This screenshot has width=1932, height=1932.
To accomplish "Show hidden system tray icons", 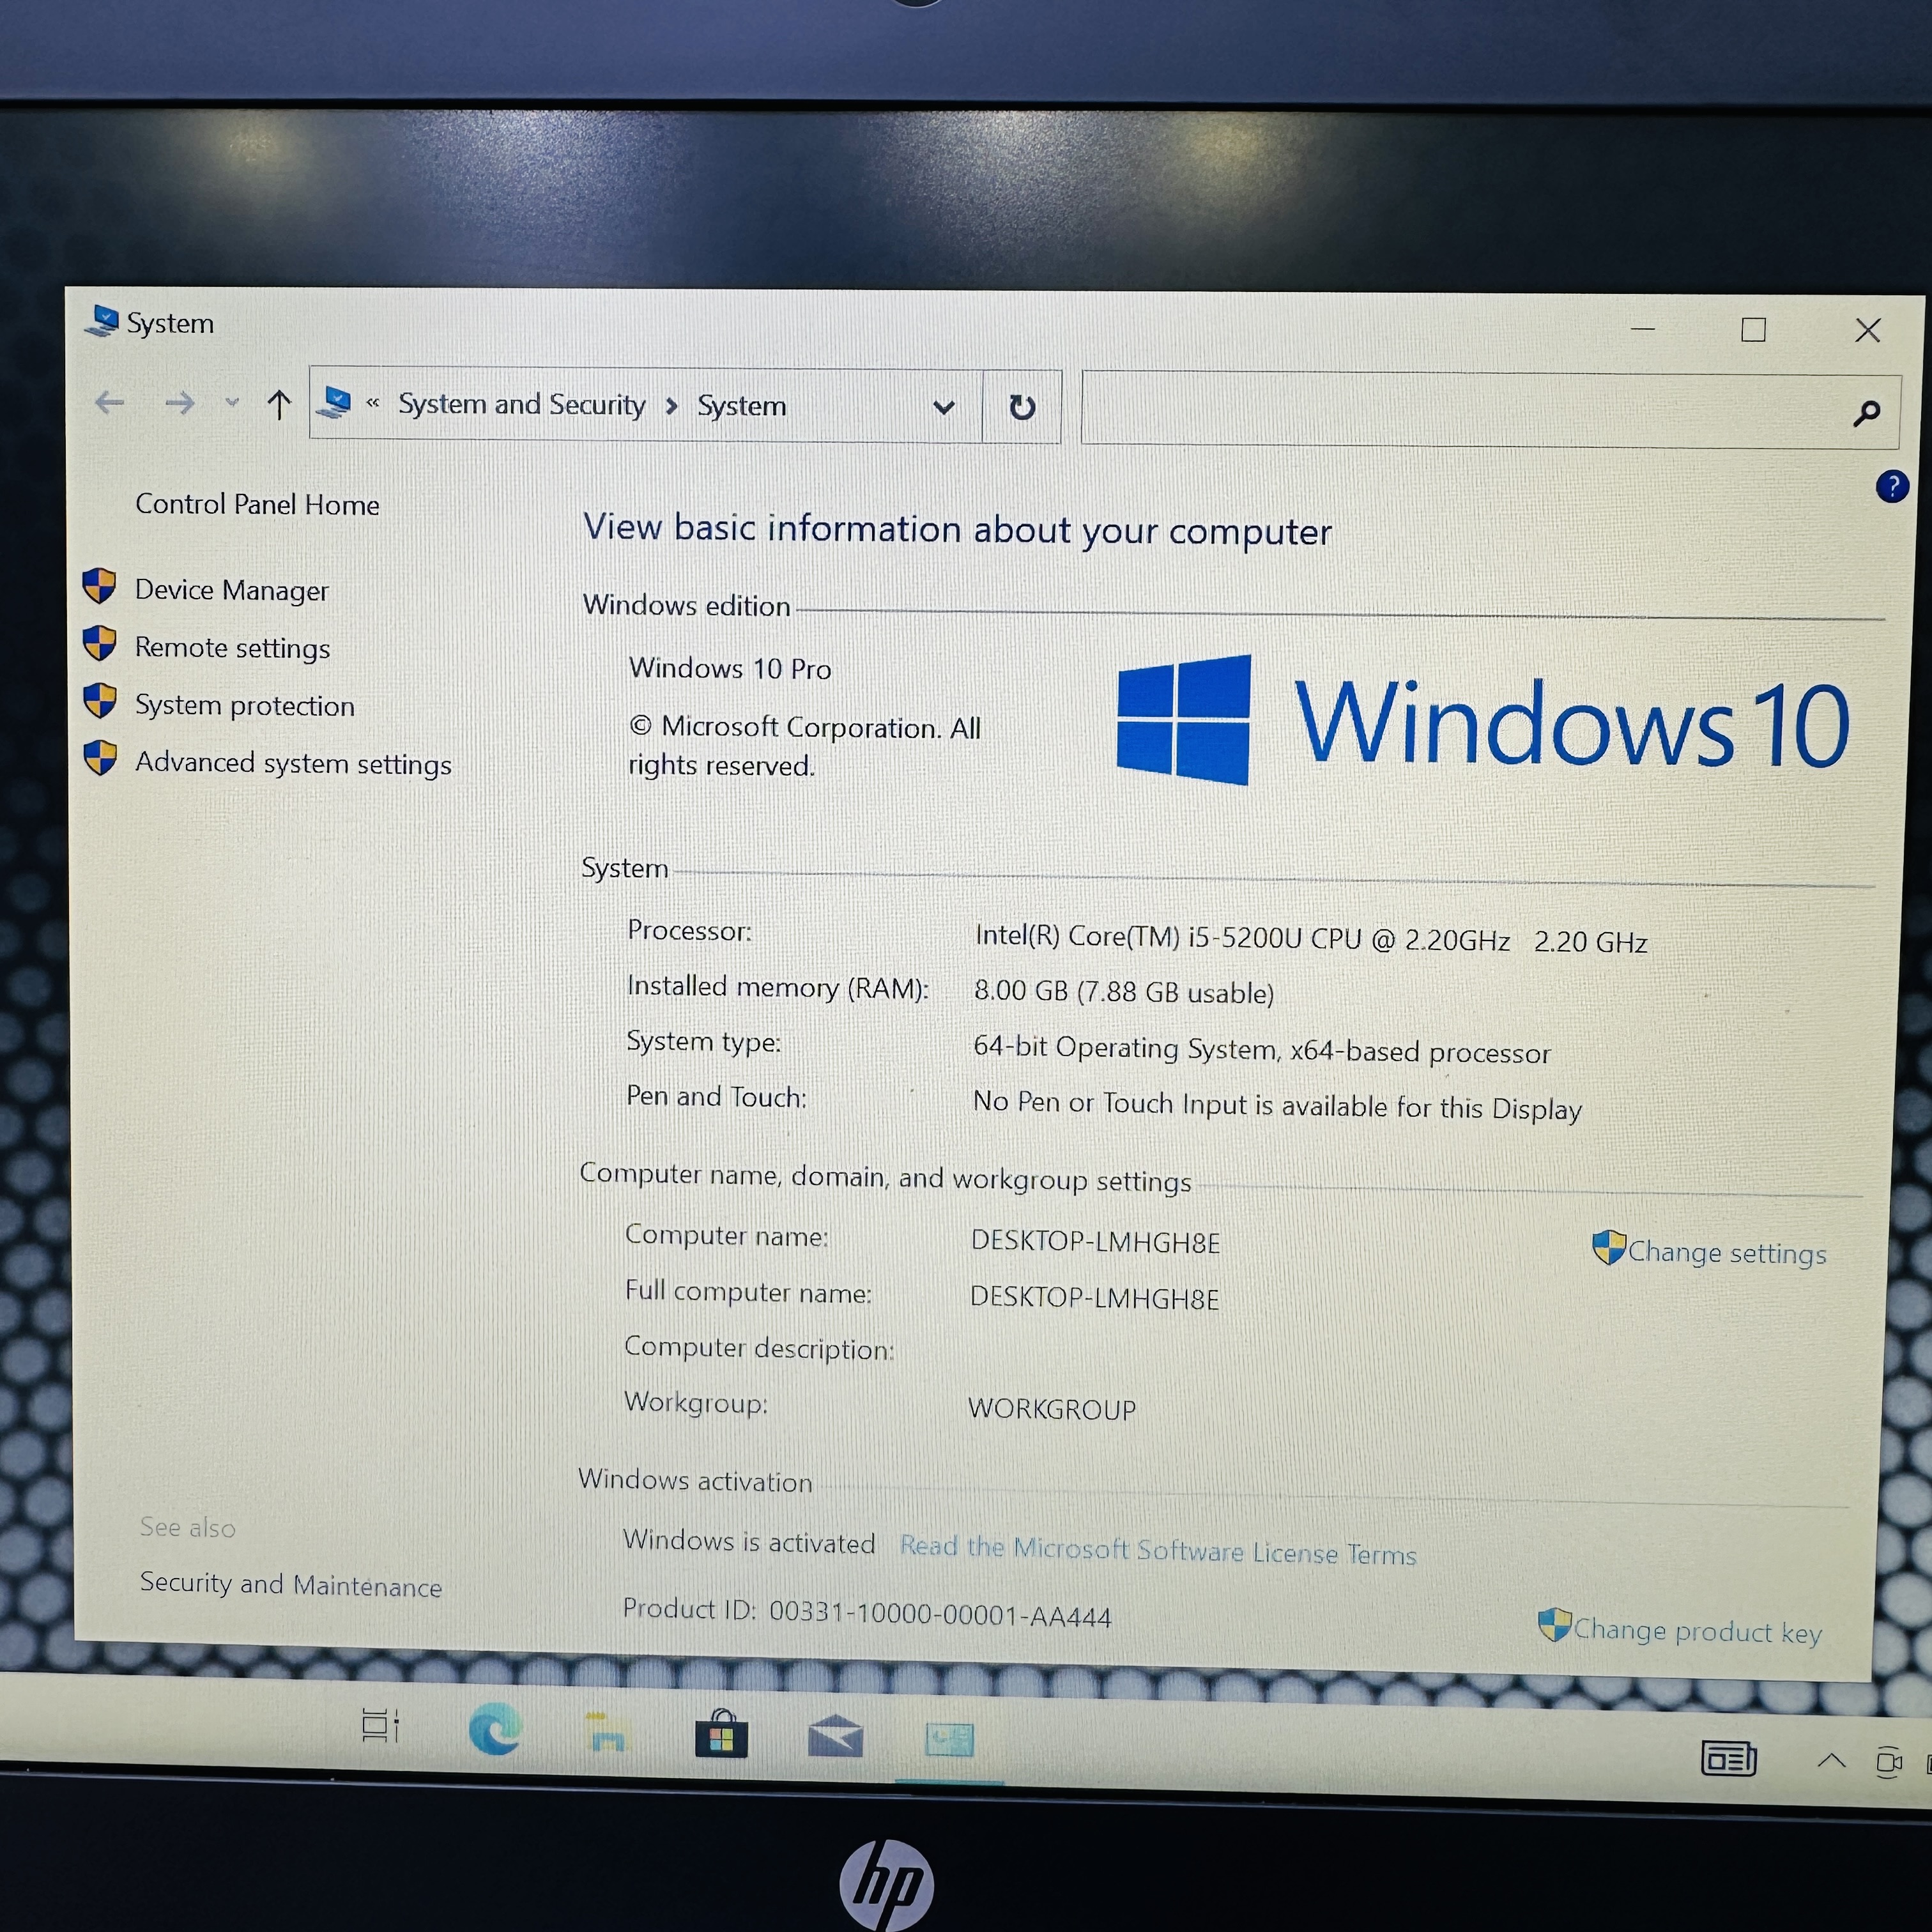I will coord(1831,1761).
